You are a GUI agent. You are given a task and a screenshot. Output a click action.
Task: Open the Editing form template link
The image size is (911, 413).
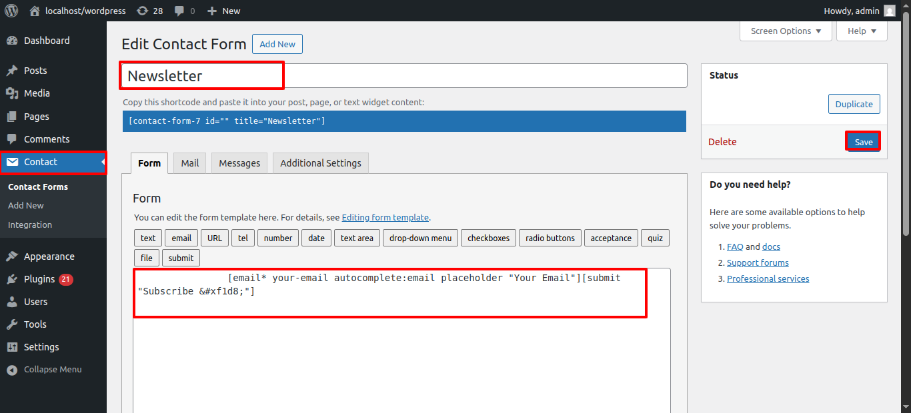tap(385, 217)
